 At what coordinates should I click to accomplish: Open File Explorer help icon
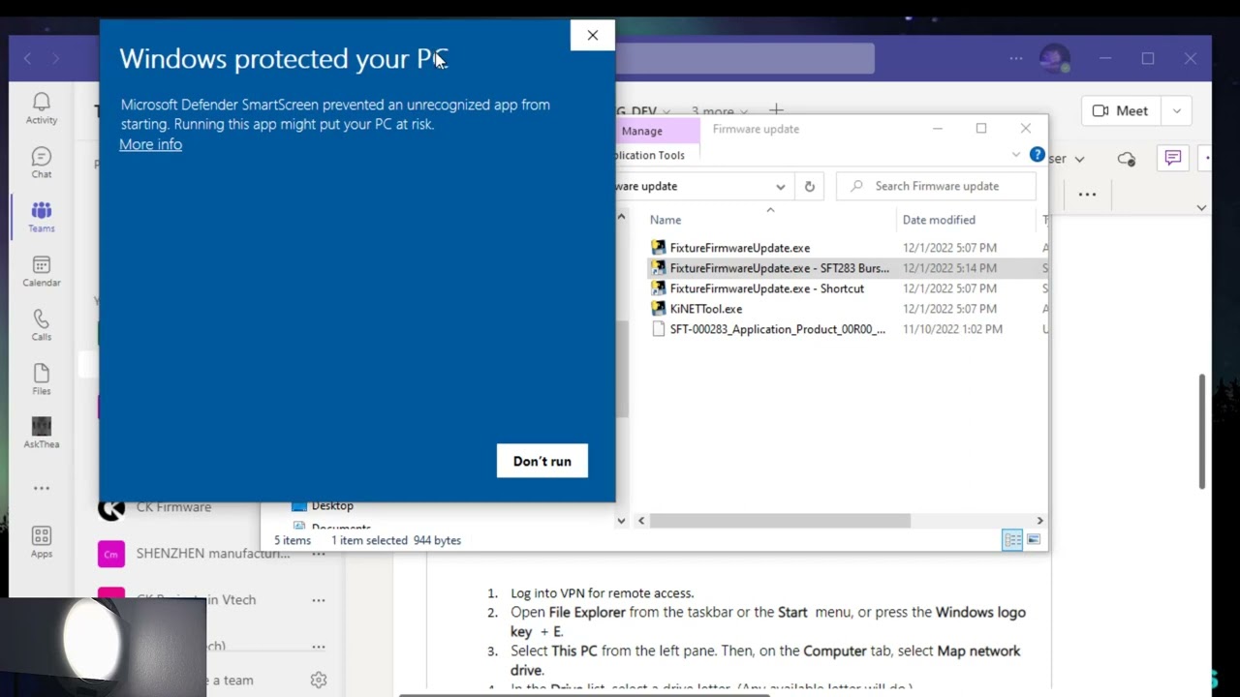[1037, 155]
